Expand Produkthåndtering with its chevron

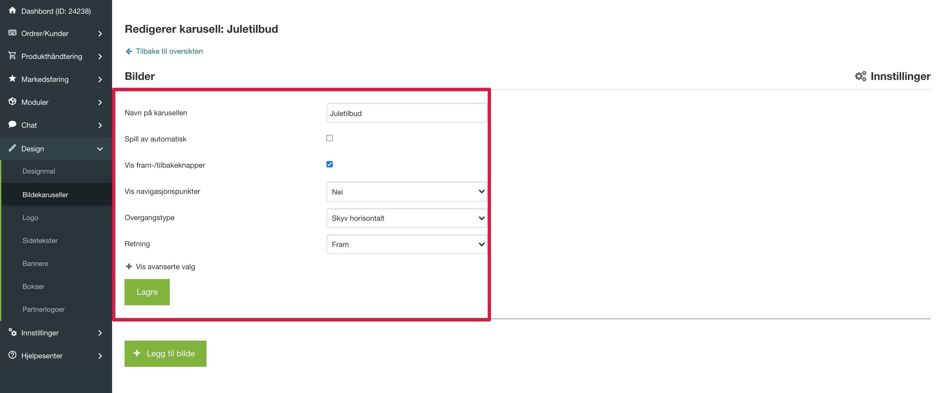(100, 56)
